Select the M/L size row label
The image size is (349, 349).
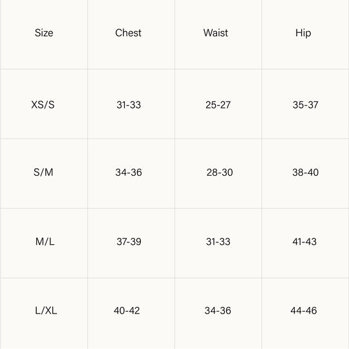45,242
